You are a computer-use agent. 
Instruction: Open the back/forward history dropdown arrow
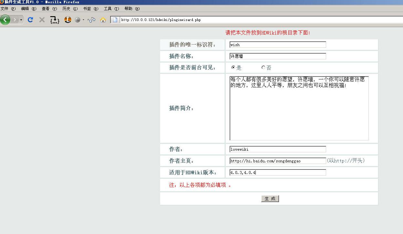(21, 20)
